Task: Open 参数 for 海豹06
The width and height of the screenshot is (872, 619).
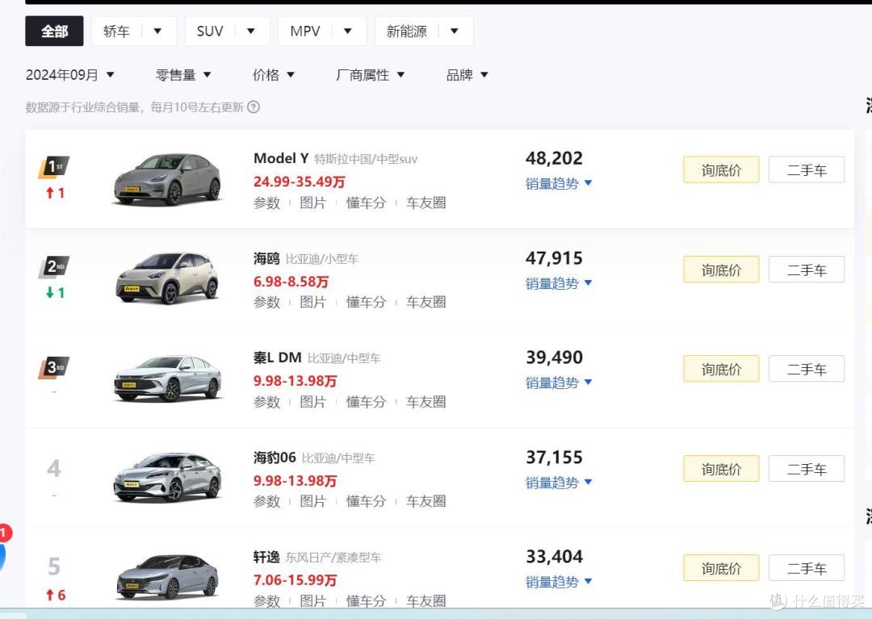Action: (x=267, y=501)
